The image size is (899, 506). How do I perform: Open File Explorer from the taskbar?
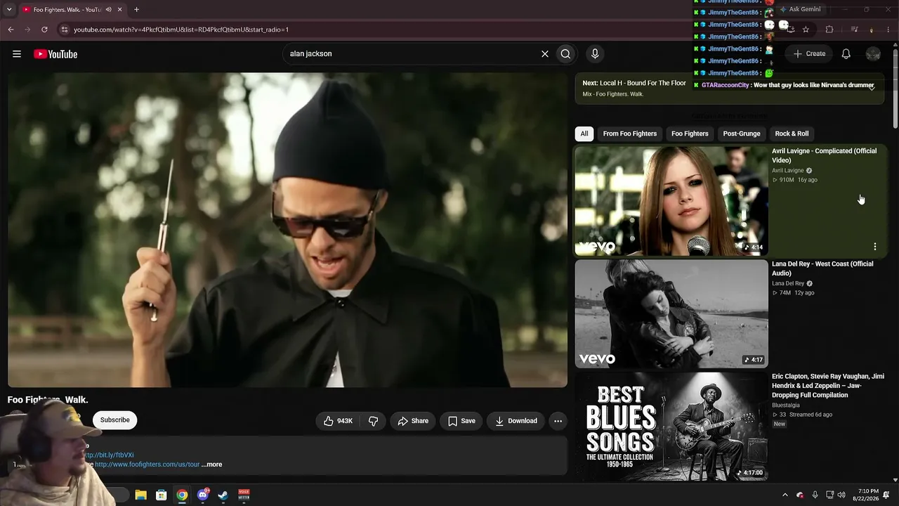point(140,495)
